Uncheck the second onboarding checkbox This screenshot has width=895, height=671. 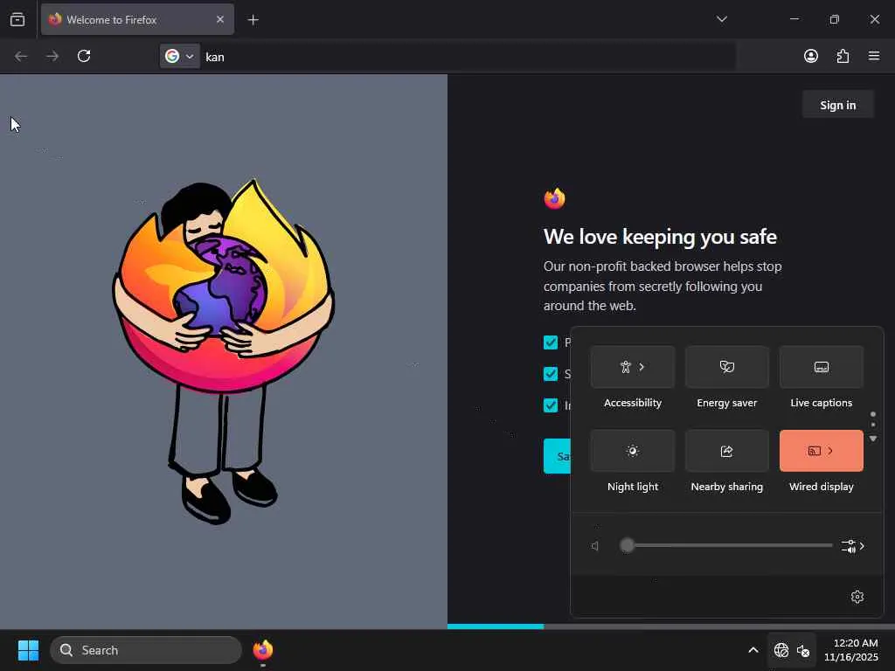tap(551, 374)
